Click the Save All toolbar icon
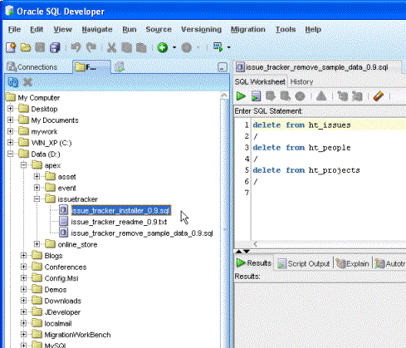Image resolution: width=406 pixels, height=348 pixels. point(55,47)
